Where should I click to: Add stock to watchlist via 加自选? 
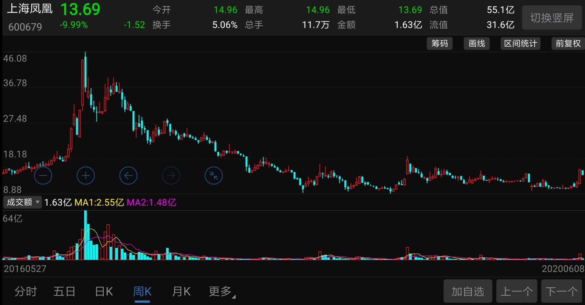pyautogui.click(x=468, y=291)
